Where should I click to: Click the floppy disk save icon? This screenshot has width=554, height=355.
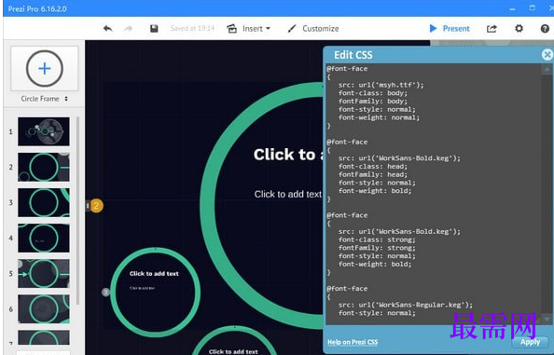(x=154, y=29)
